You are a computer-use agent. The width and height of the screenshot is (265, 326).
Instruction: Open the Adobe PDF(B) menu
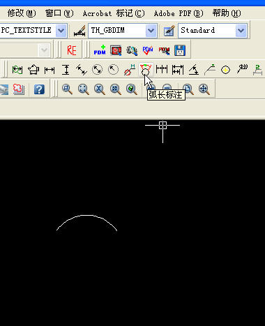(x=179, y=13)
